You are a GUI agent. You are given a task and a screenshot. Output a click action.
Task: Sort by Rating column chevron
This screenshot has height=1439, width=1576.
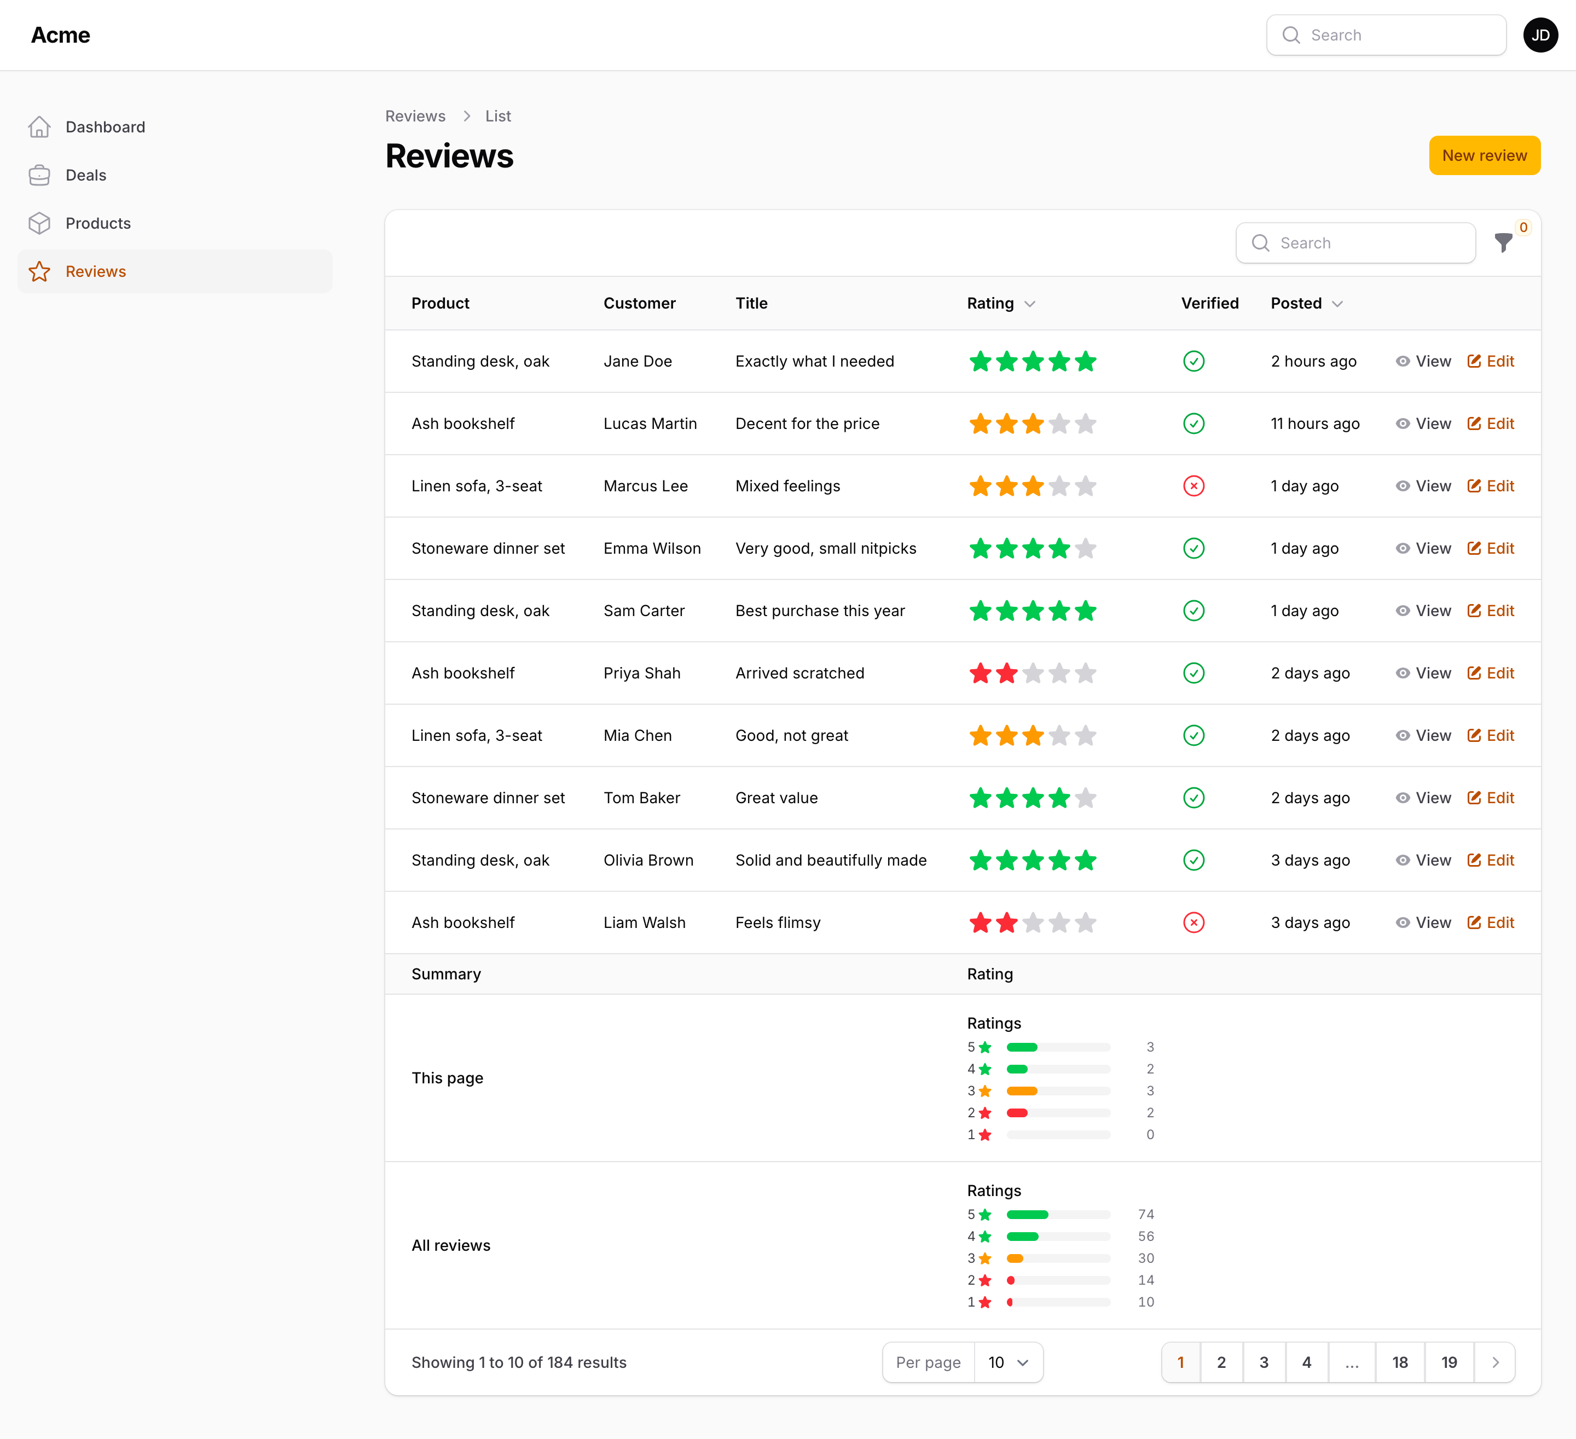point(1029,303)
